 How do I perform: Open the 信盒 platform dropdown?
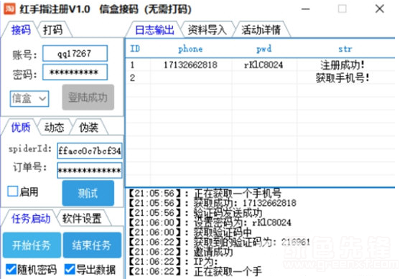tap(29, 98)
